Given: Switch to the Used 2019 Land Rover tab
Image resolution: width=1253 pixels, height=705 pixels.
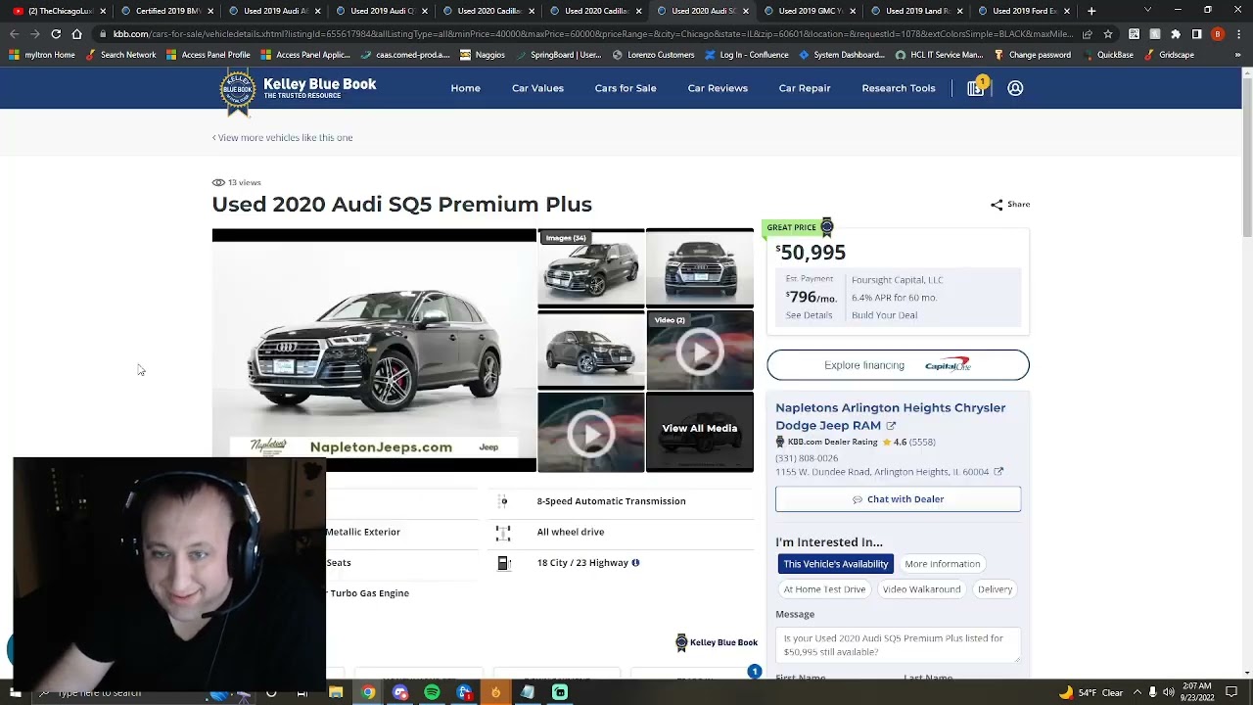Looking at the screenshot, I should click(x=916, y=11).
